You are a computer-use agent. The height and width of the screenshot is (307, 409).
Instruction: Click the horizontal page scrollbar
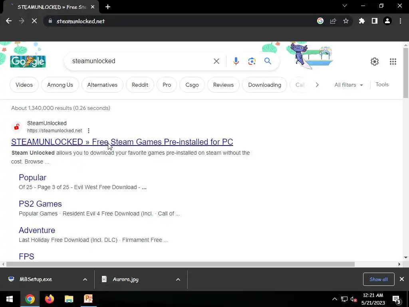click(x=181, y=264)
